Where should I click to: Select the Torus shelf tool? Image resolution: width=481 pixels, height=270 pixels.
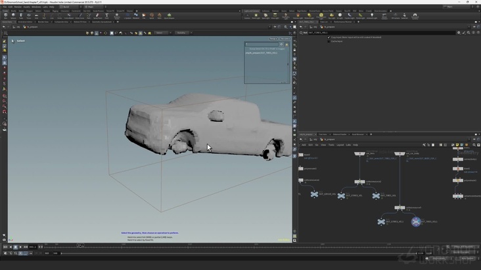point(28,16)
